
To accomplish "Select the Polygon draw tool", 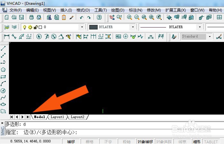I will tap(3, 69).
